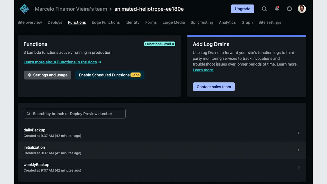This screenshot has height=184, width=327.
Task: Click the Netlify logo icon
Action: point(24,9)
